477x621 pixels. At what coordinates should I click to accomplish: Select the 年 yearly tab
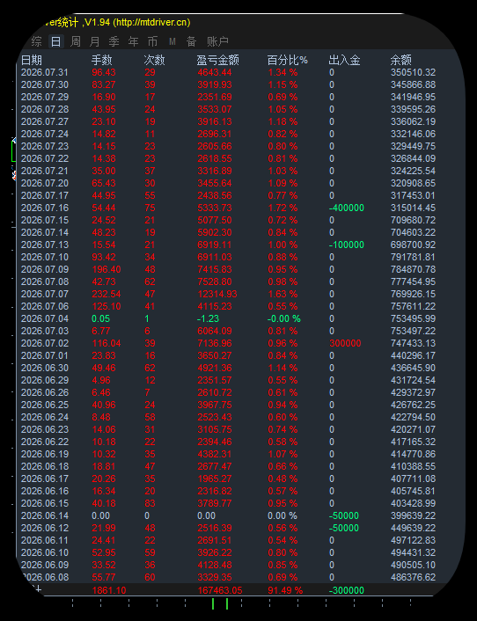(x=134, y=41)
